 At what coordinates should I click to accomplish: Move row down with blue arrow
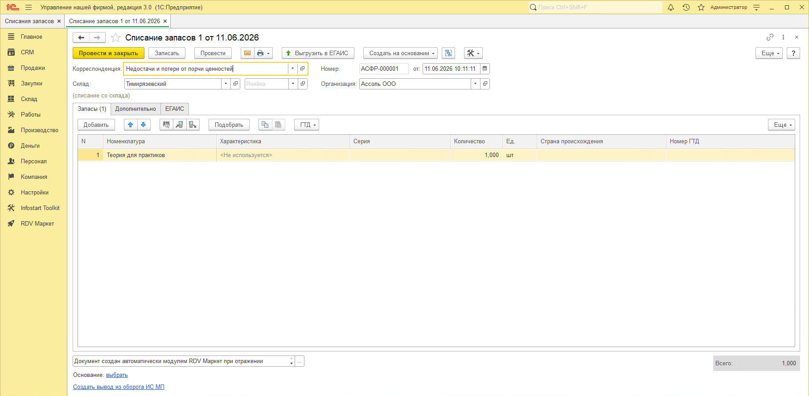(x=144, y=125)
